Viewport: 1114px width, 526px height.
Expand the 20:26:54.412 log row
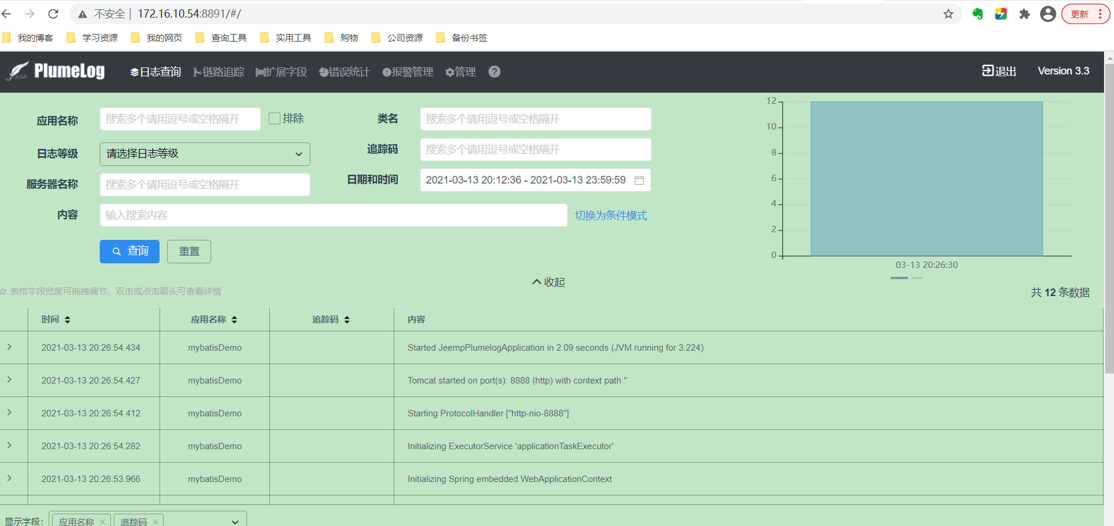(9, 413)
